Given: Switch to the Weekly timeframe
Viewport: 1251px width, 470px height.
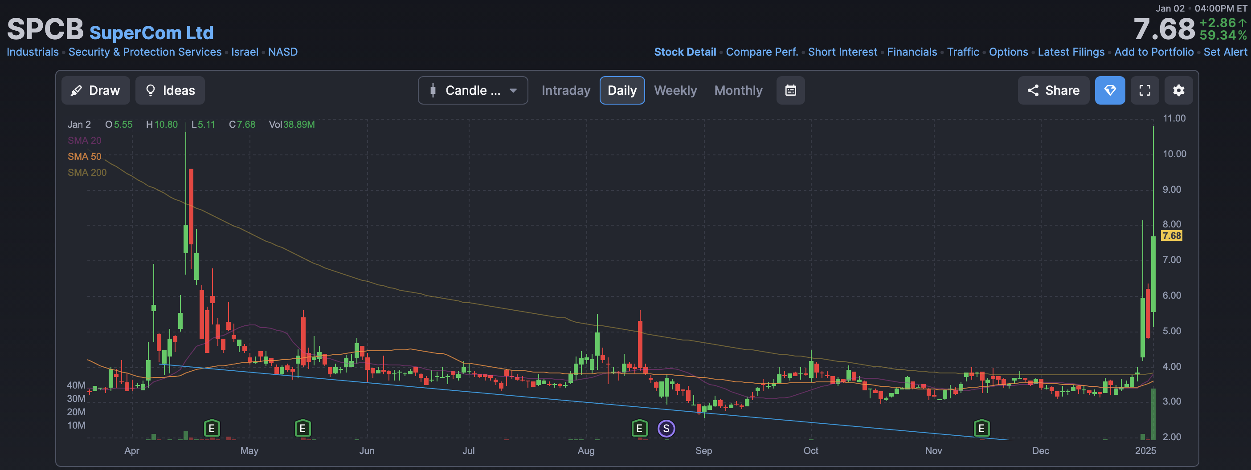Looking at the screenshot, I should click(675, 90).
